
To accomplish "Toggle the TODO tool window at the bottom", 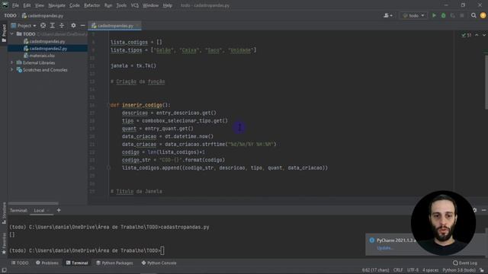I will pos(20,263).
